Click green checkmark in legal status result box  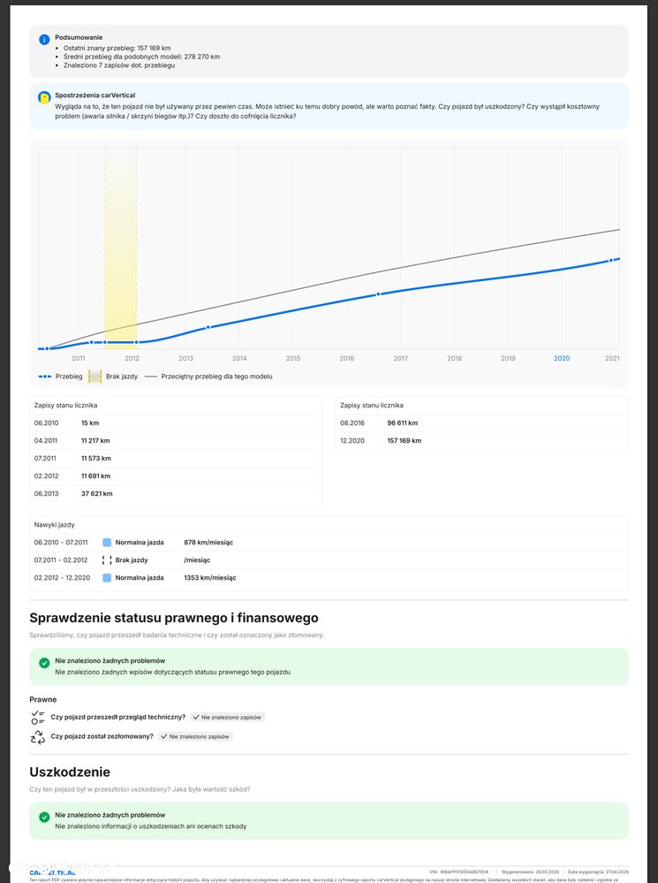pos(44,662)
